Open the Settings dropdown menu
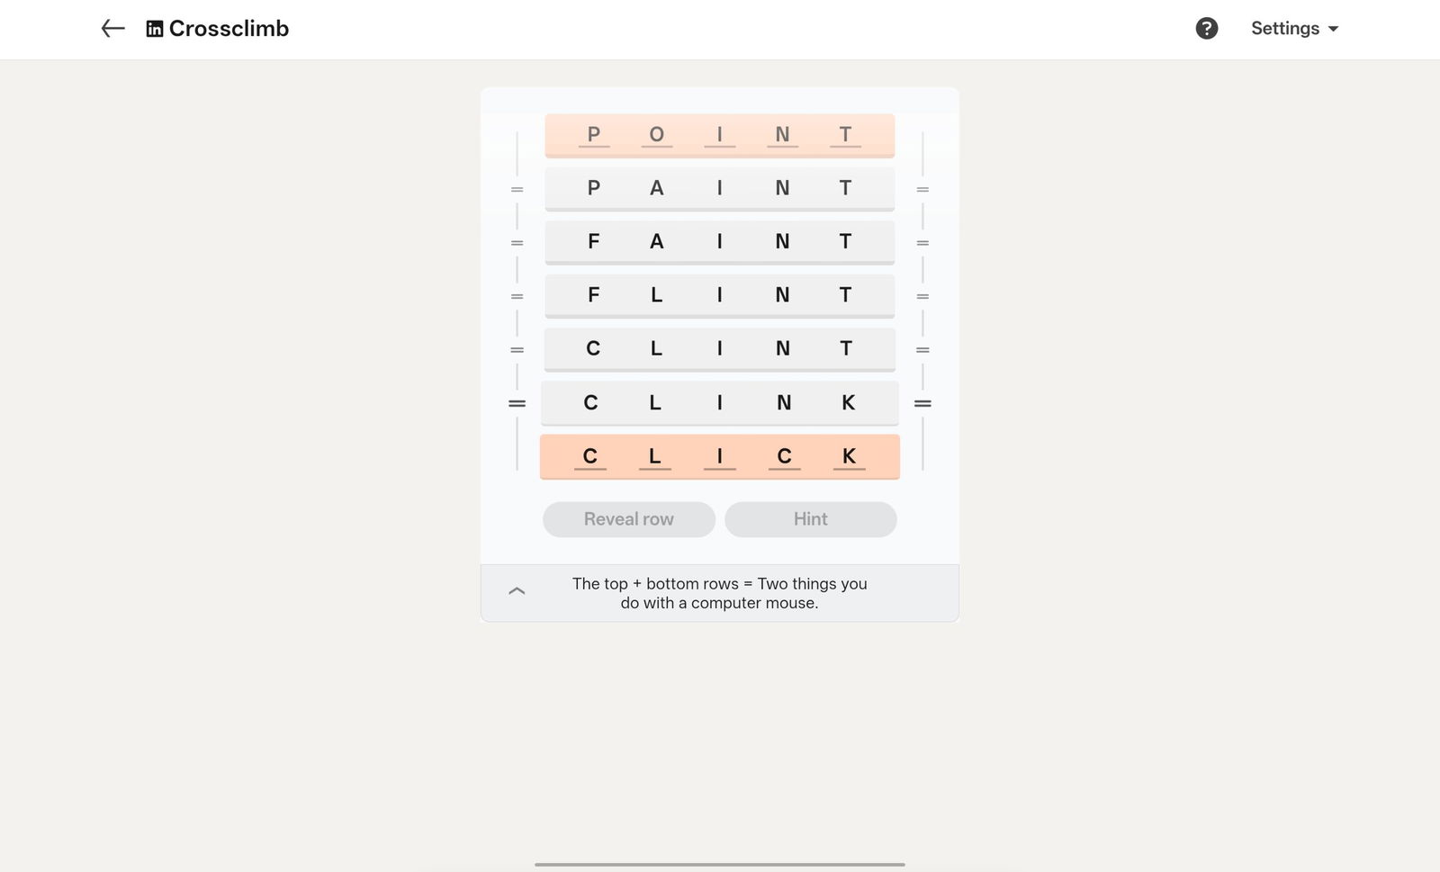This screenshot has height=872, width=1440. click(1294, 29)
